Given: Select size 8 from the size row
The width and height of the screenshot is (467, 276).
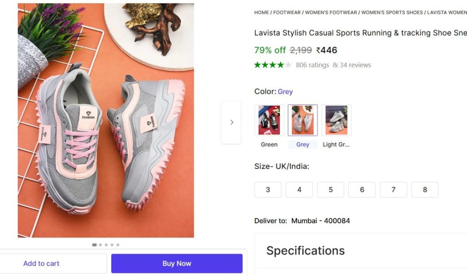Looking at the screenshot, I should point(425,190).
